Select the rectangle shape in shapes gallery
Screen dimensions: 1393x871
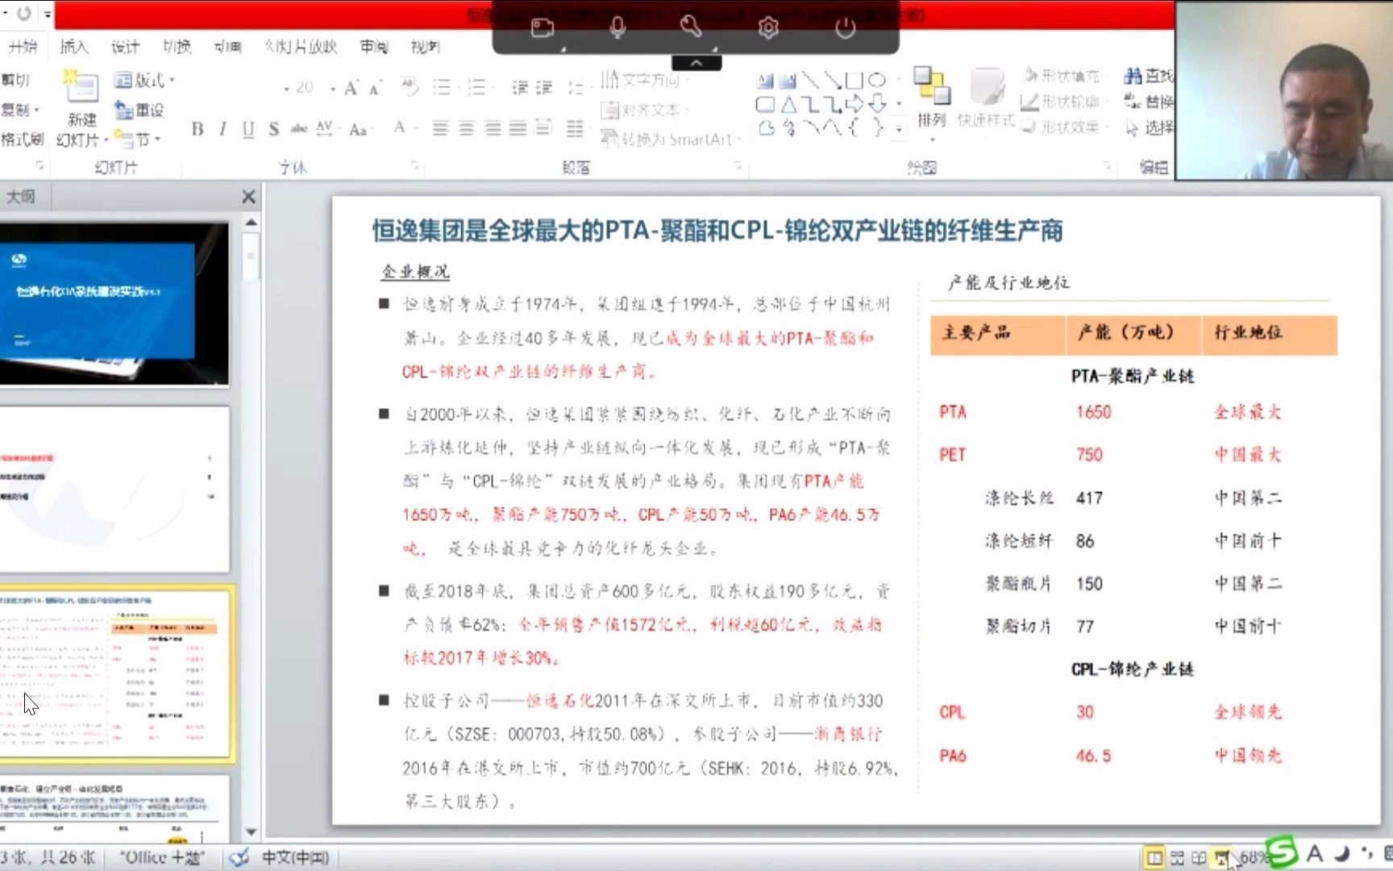(x=855, y=80)
